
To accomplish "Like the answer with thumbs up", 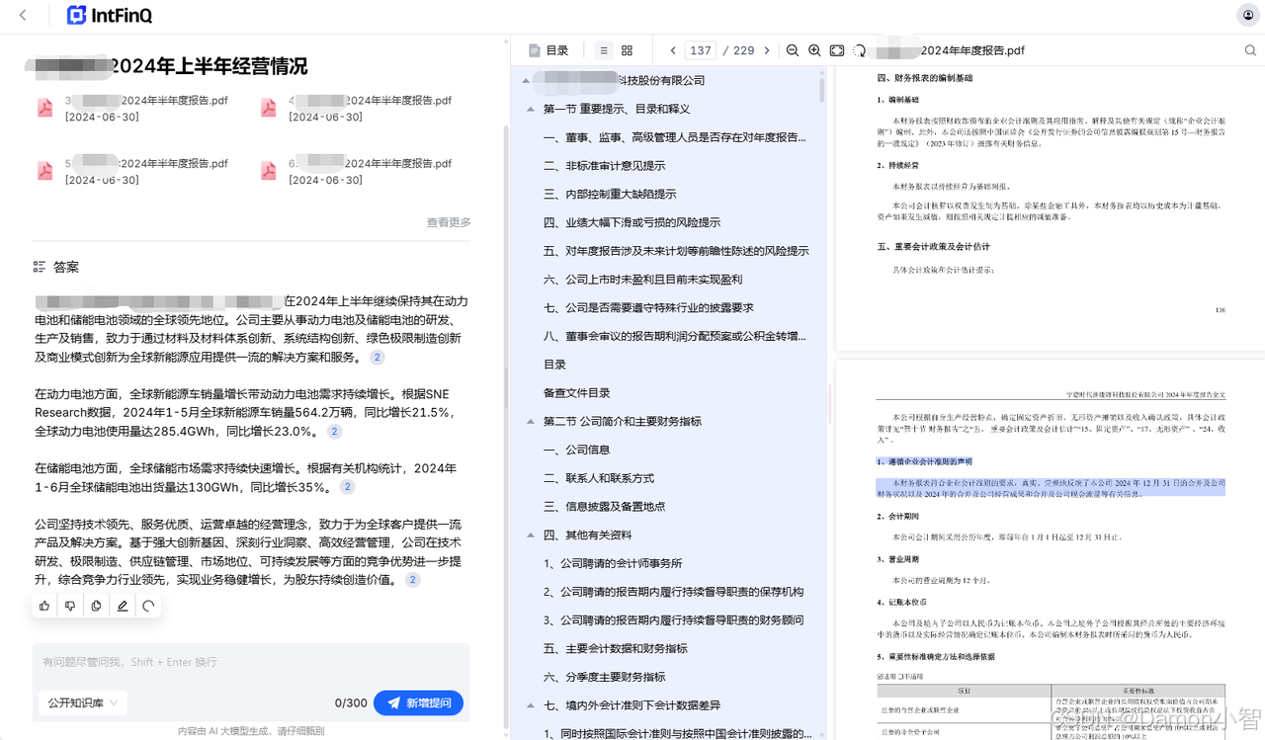I will pos(44,606).
